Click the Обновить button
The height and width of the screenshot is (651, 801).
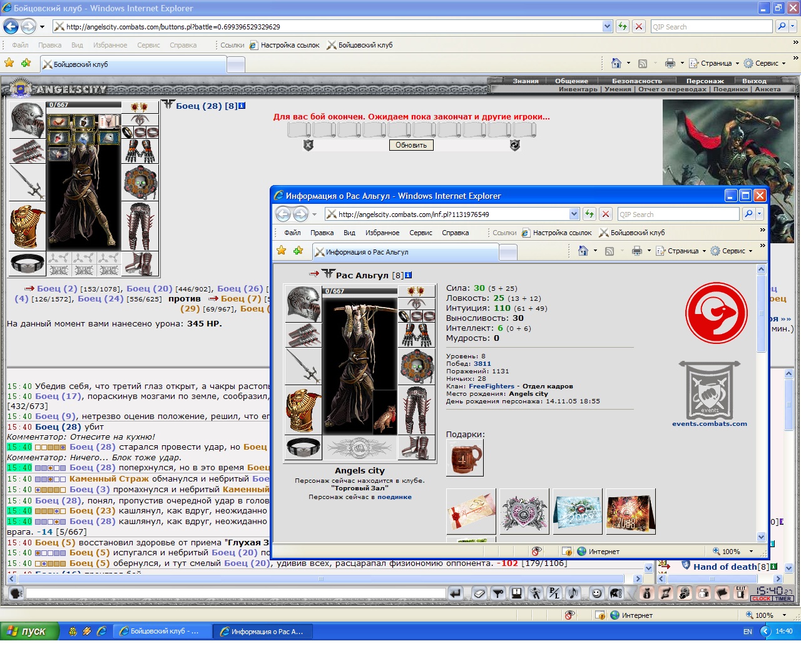point(411,145)
